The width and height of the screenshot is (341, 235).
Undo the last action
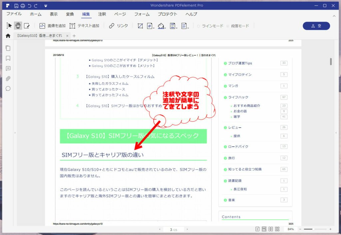(x=30, y=6)
